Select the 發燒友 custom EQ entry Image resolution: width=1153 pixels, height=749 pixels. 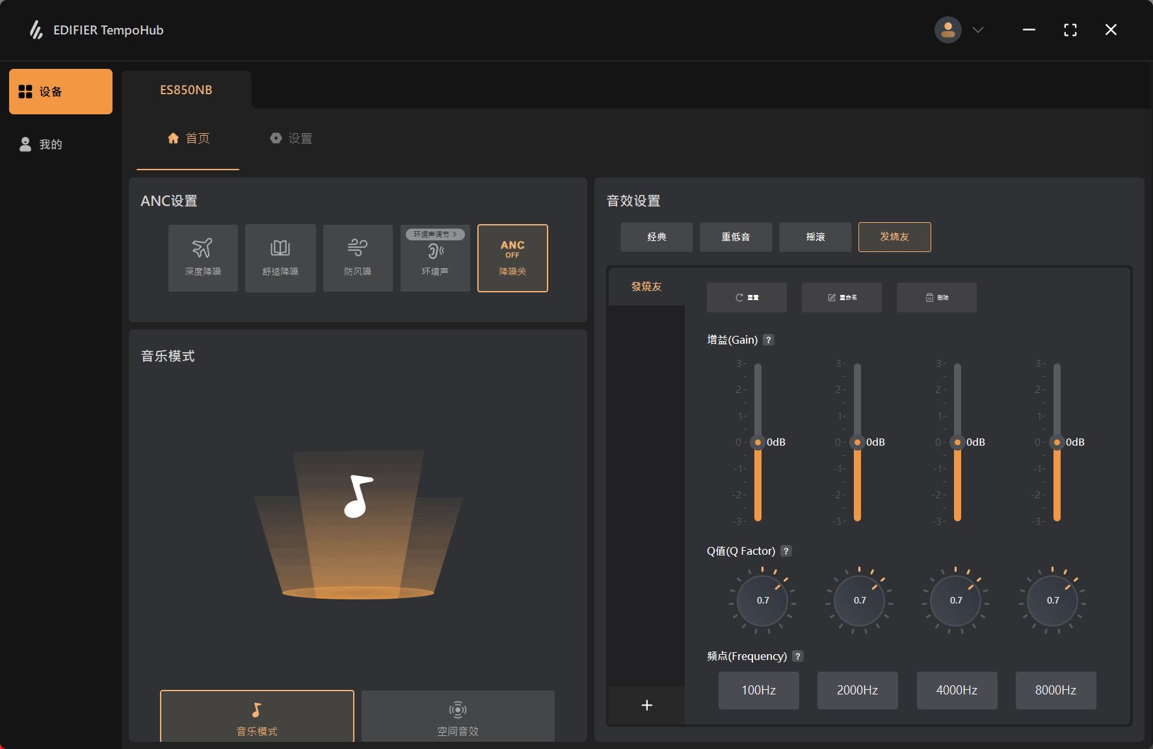tap(646, 286)
